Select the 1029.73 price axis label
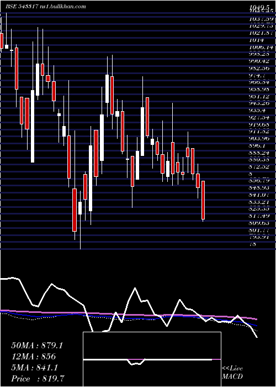 (262, 26)
